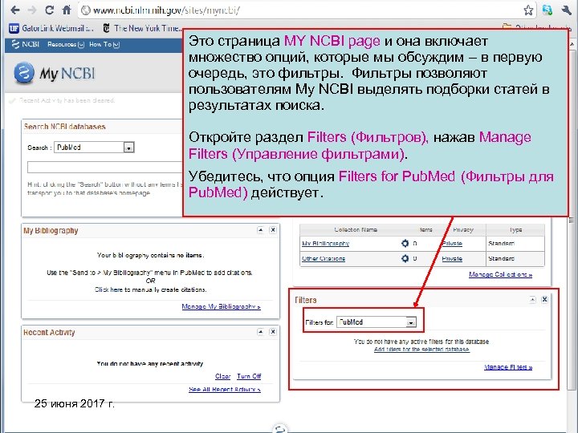
Task: Turn Off recent activity recording
Action: (249, 376)
